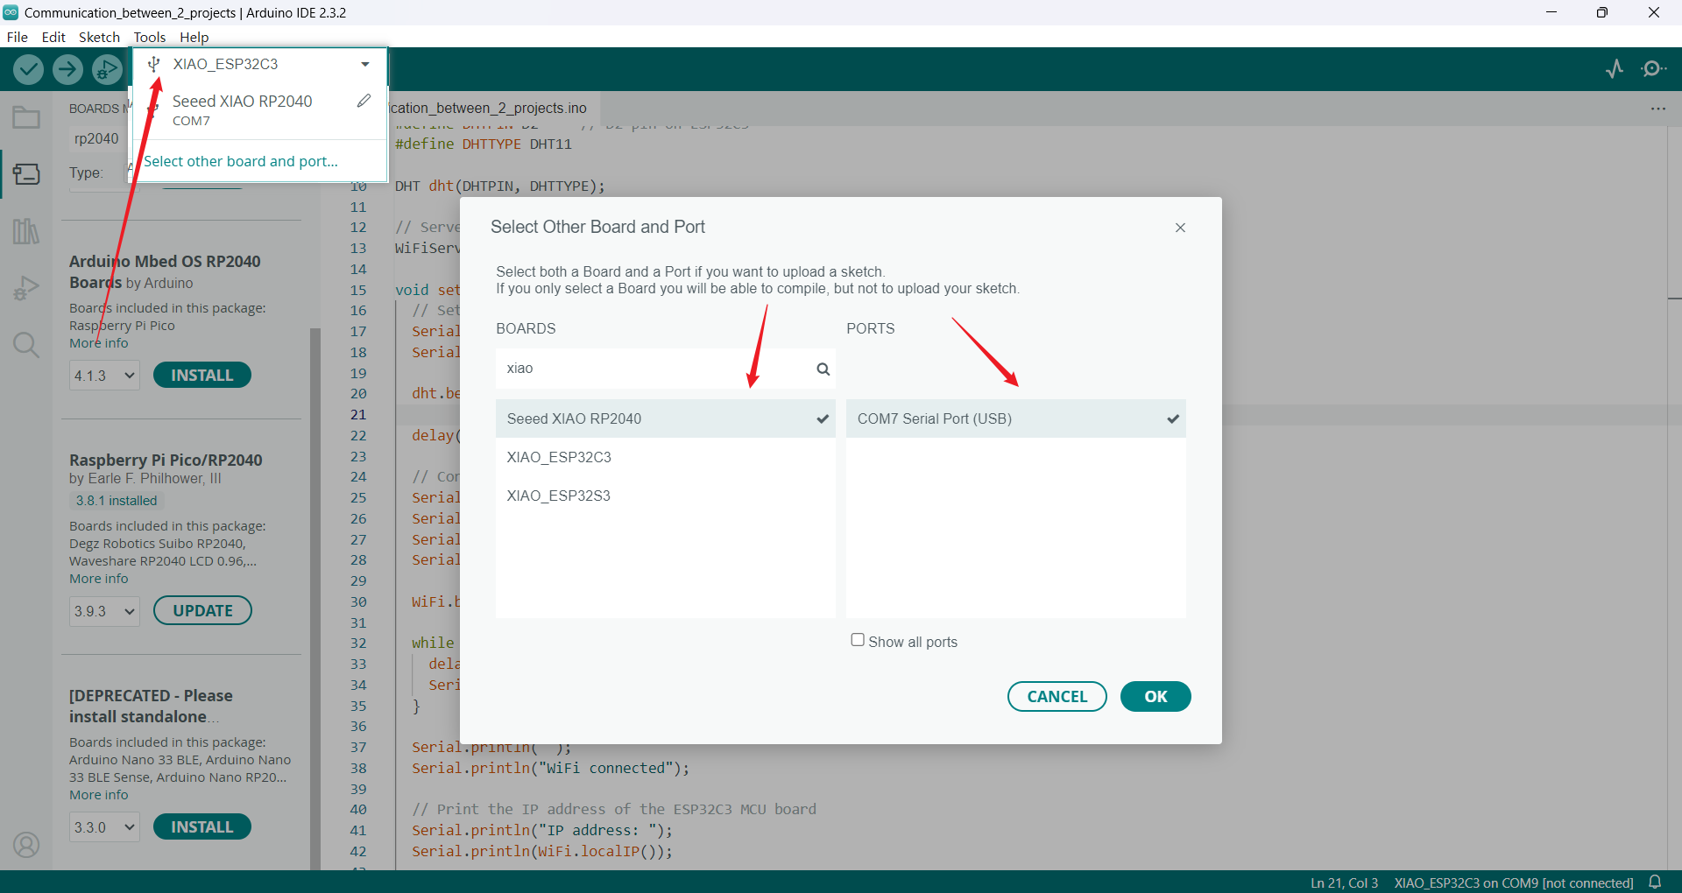Open the Sketchbook folder sidebar icon
1682x893 pixels.
(x=26, y=117)
